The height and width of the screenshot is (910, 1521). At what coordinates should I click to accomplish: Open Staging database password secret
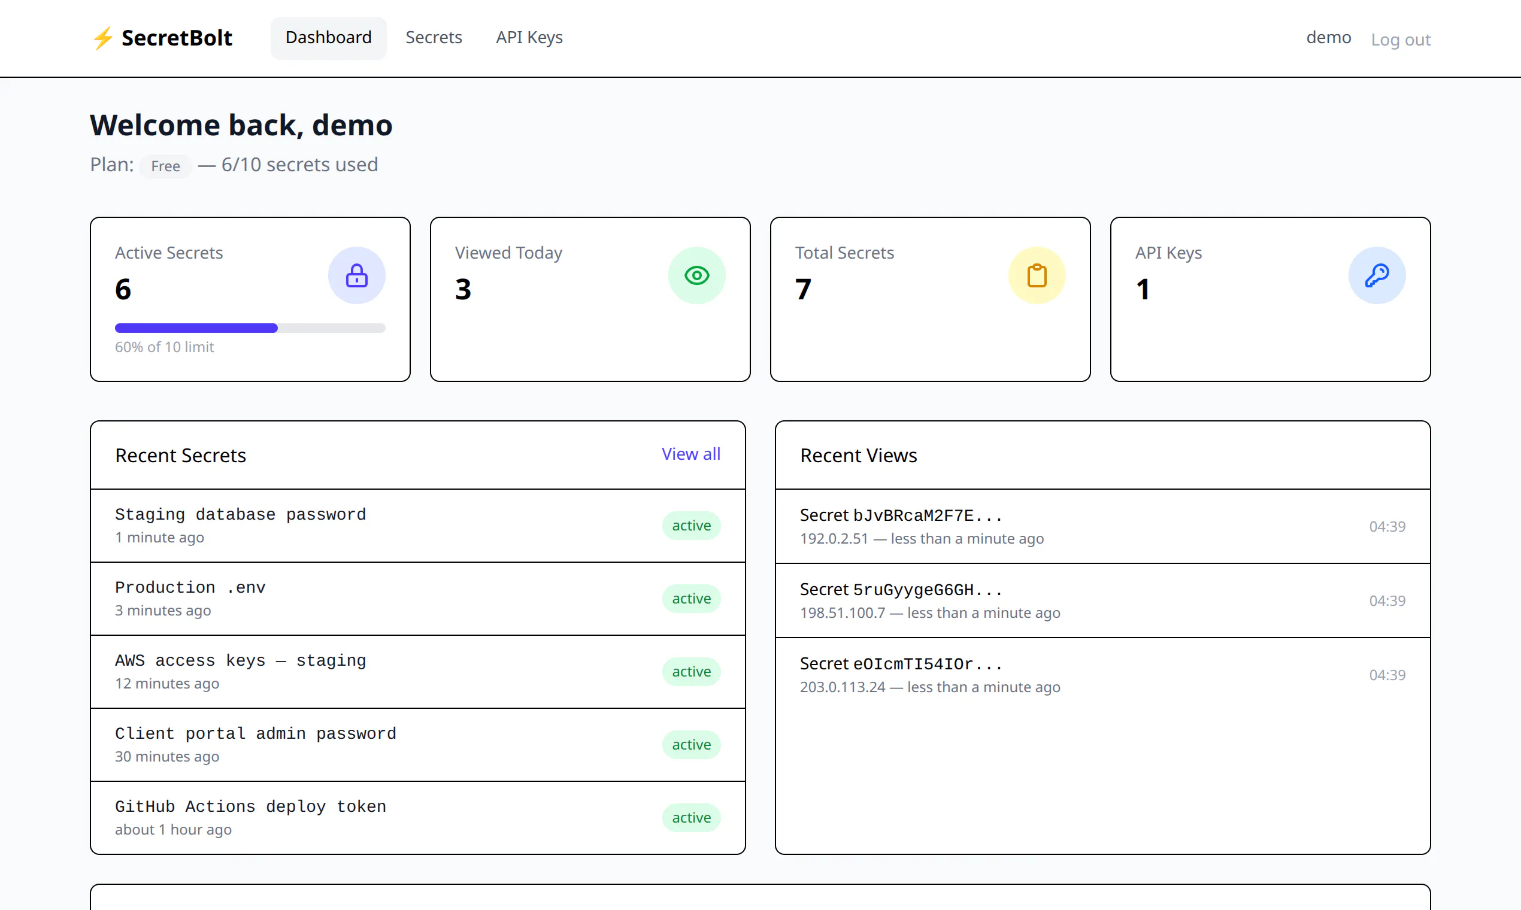[417, 526]
